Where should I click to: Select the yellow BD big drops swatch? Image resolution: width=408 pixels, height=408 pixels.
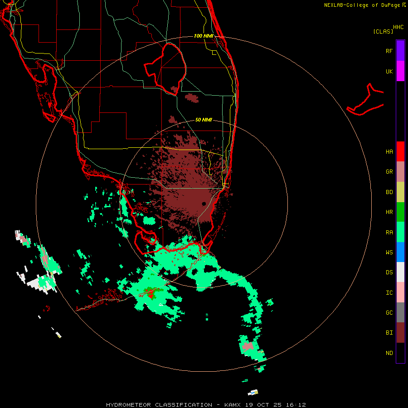tap(400, 192)
